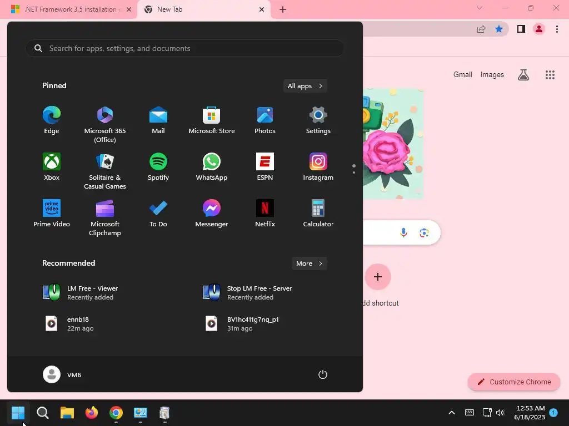Show hidden system tray icons
The width and height of the screenshot is (569, 426).
452,413
